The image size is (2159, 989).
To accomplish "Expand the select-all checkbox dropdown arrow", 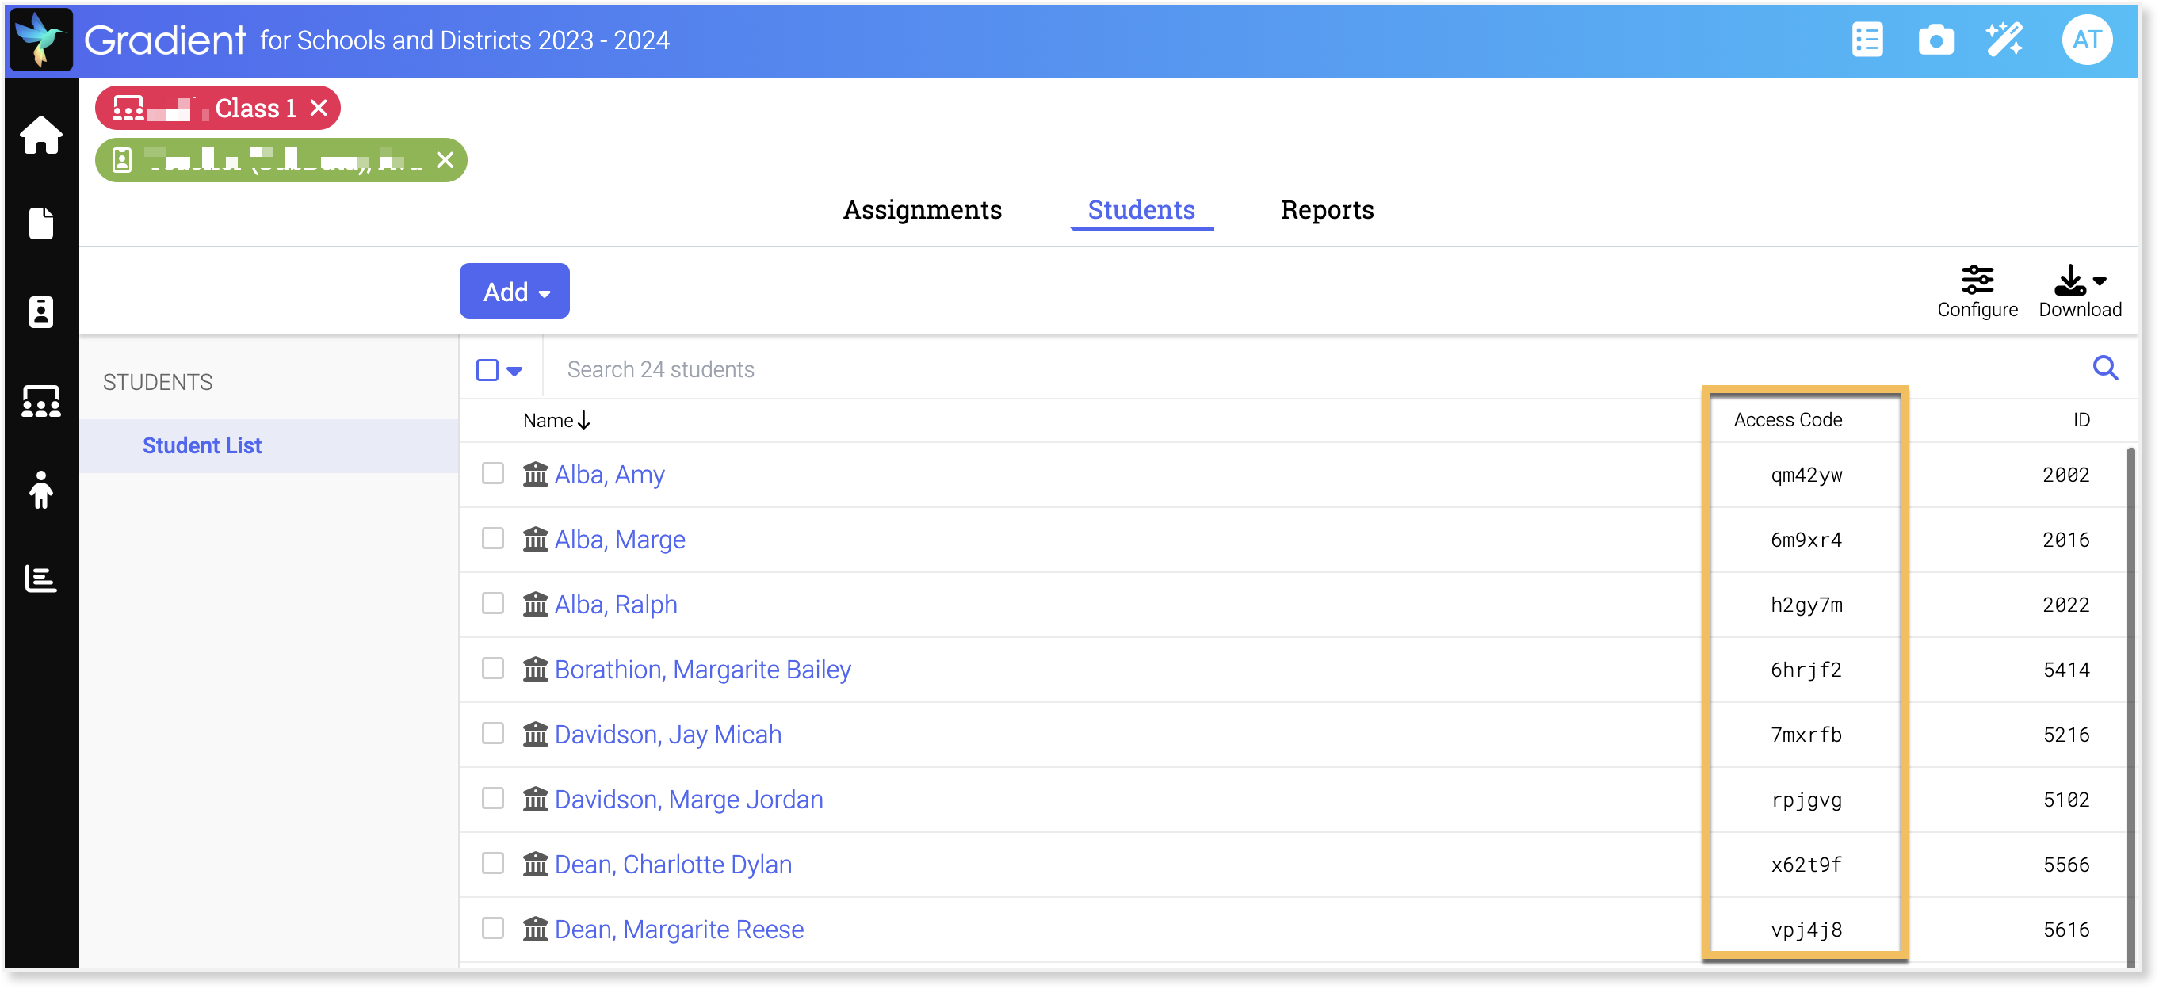I will tap(514, 370).
